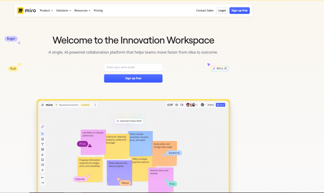Viewport: 324px width, 193px height.
Task: Select the shapes tool
Action: point(42,160)
